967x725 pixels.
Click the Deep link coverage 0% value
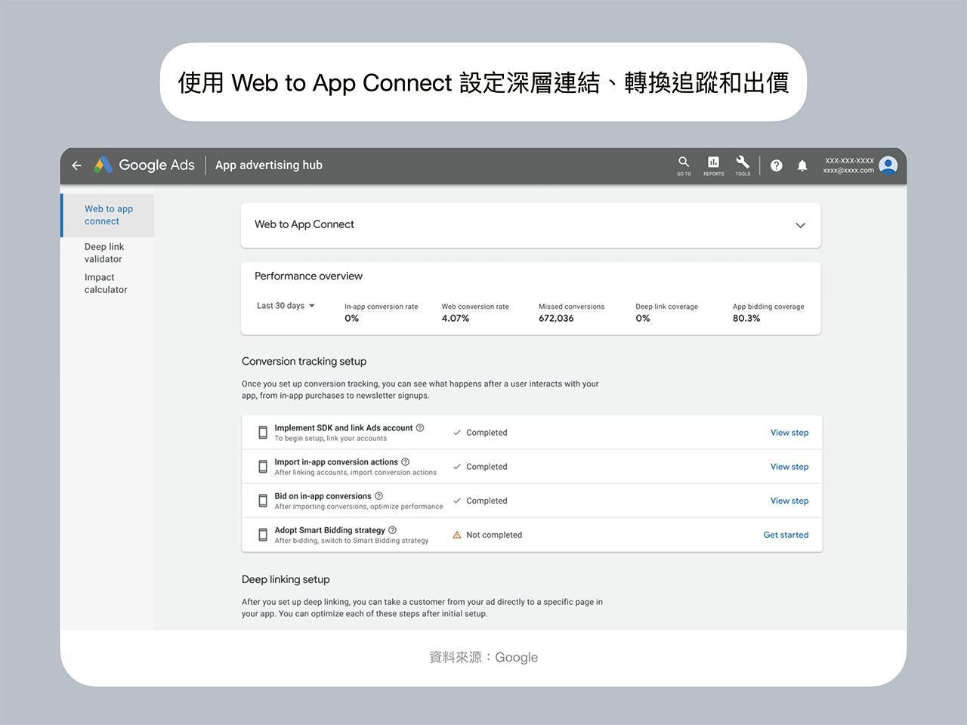[643, 319]
